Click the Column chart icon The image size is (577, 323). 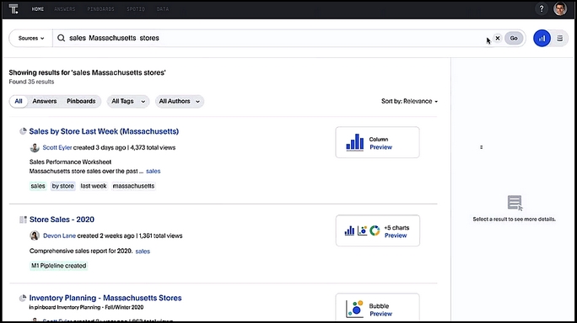(x=355, y=142)
